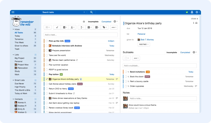Add a new list with plus icon
This screenshot has height=123, width=211.
coord(35,55)
